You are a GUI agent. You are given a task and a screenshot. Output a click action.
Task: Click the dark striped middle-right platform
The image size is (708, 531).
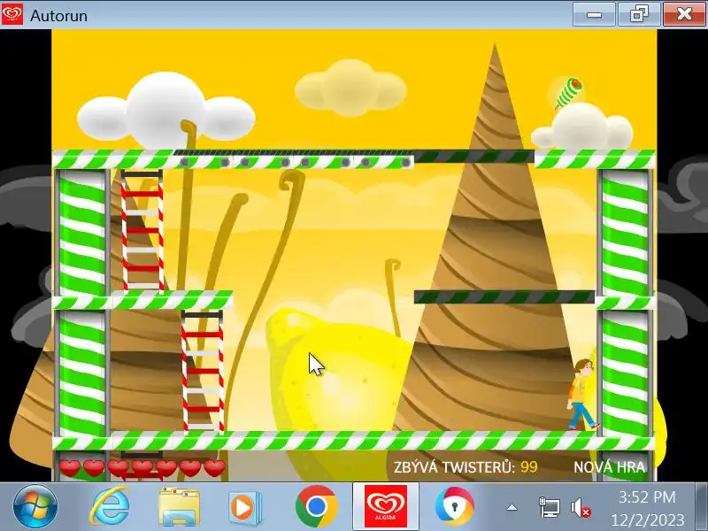504,296
